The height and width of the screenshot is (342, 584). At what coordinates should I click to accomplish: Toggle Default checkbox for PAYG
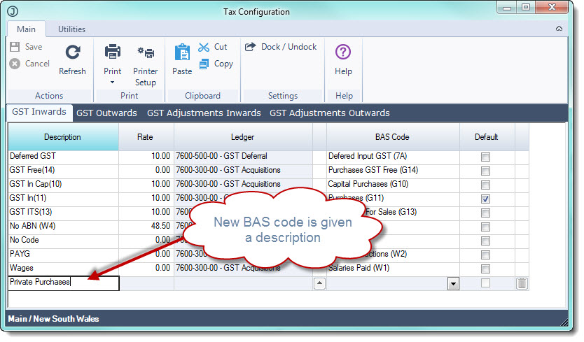(485, 255)
